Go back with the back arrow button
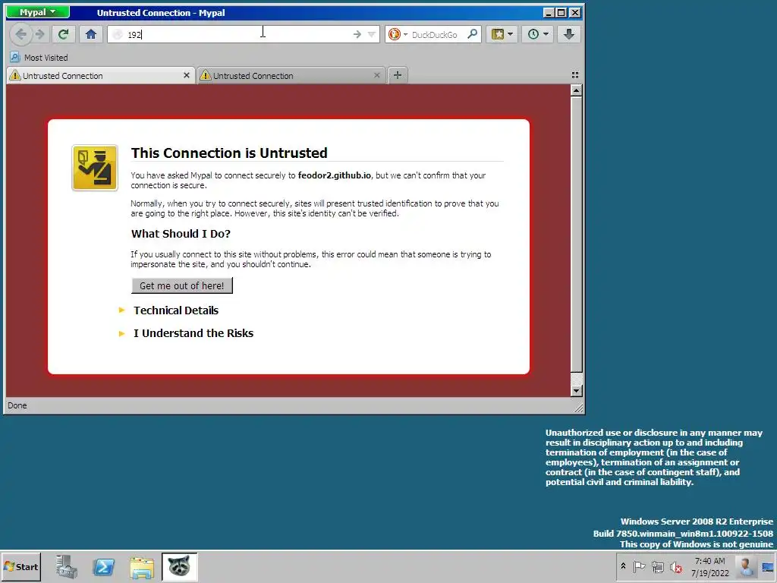Screen dimensions: 777x583 click(20, 34)
